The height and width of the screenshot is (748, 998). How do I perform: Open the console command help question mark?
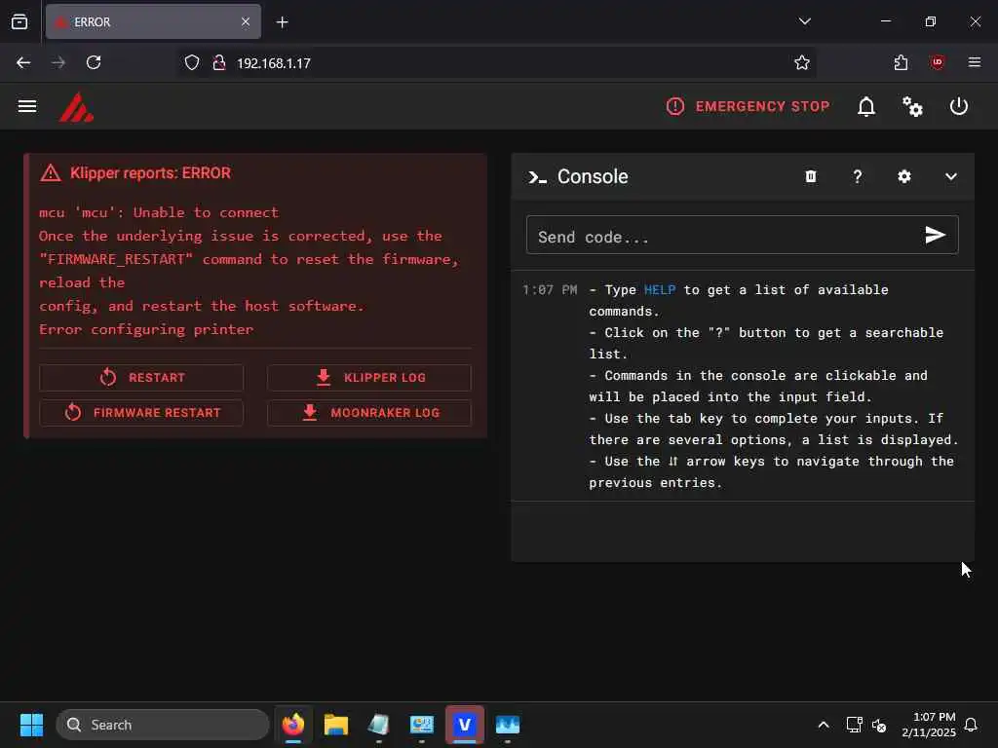pos(858,176)
